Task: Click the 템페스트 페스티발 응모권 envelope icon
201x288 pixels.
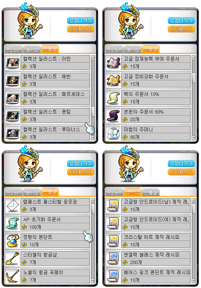Action: point(13,205)
